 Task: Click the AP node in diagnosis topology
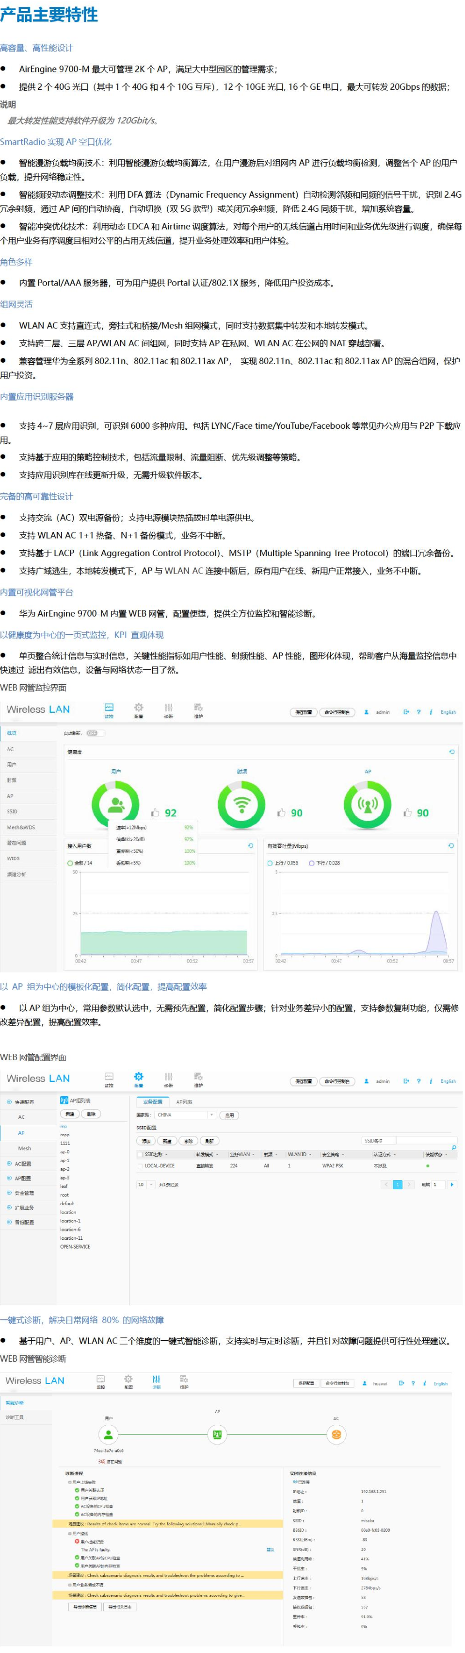(217, 1434)
